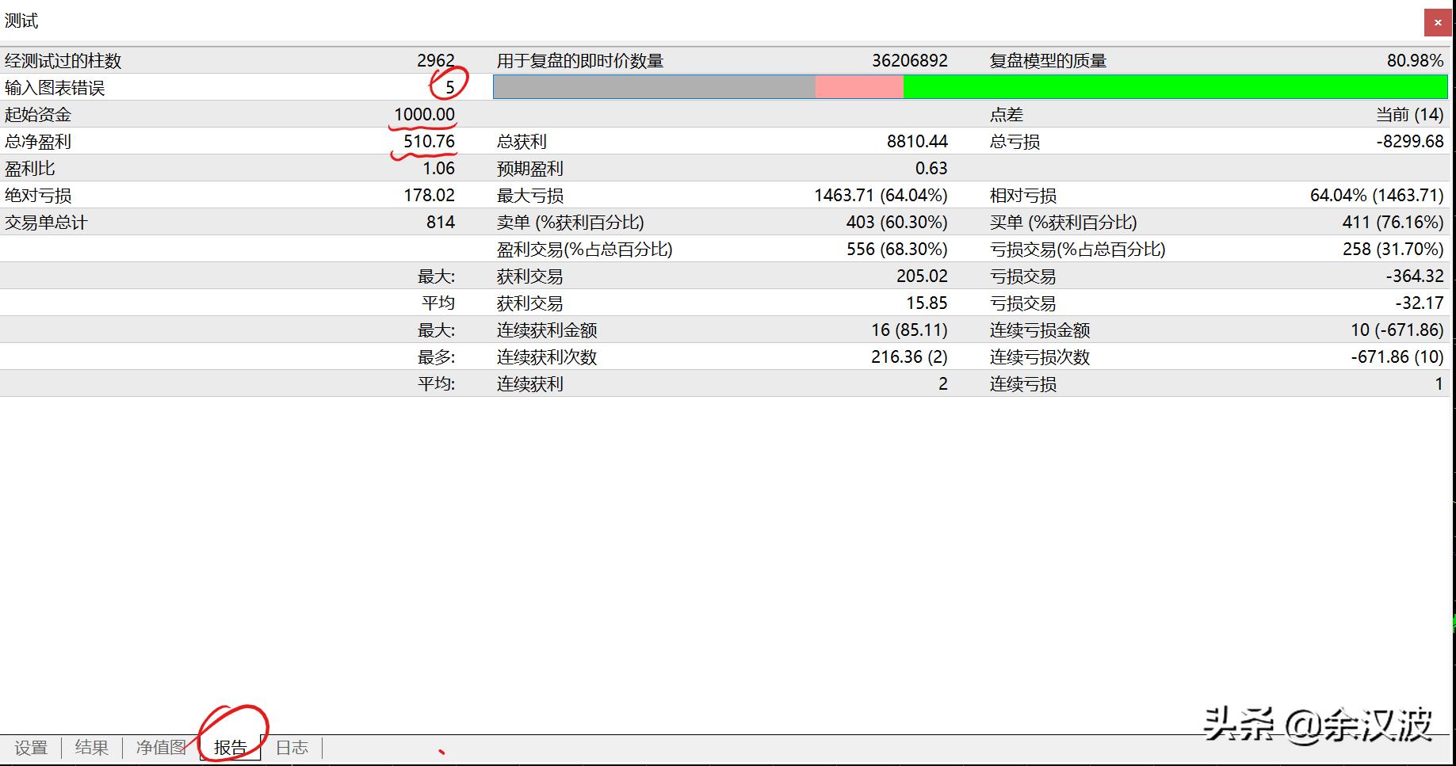
Task: Click the green modeling quality progress bar
Action: click(x=1173, y=87)
